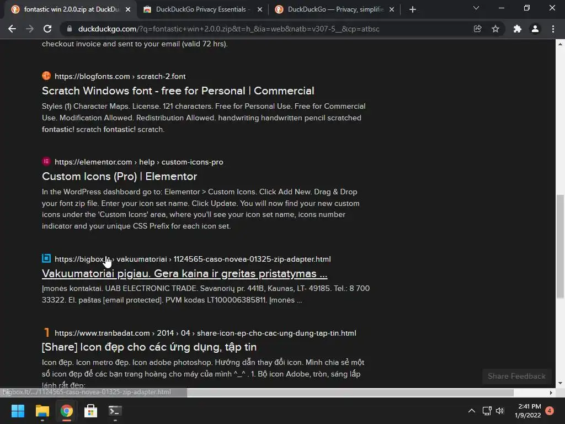This screenshot has width=565, height=424.
Task: Open network status tray icon
Action: (x=487, y=411)
